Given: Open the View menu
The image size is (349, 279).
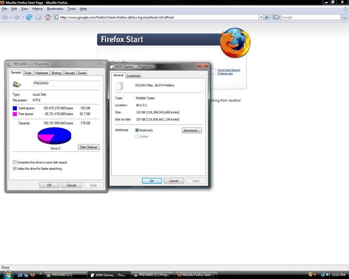Looking at the screenshot, I should (x=25, y=9).
